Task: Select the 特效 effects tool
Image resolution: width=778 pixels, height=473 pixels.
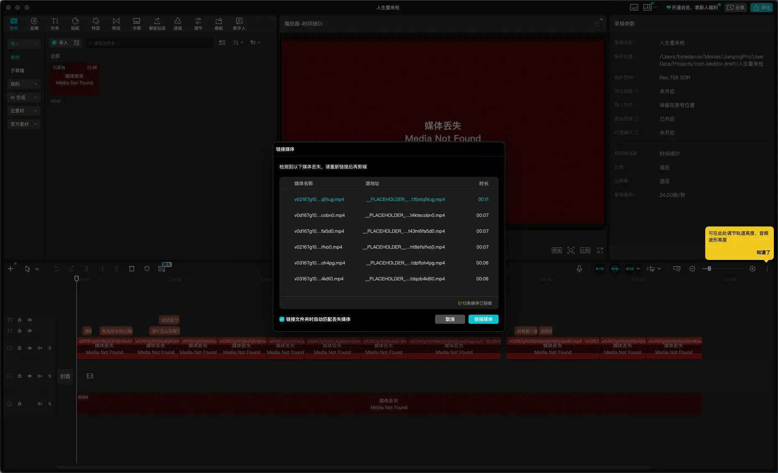Action: pos(96,24)
